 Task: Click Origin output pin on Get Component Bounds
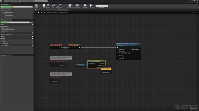104,63
